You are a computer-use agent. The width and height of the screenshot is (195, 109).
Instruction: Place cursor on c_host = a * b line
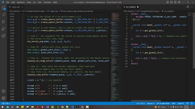pos(44,80)
